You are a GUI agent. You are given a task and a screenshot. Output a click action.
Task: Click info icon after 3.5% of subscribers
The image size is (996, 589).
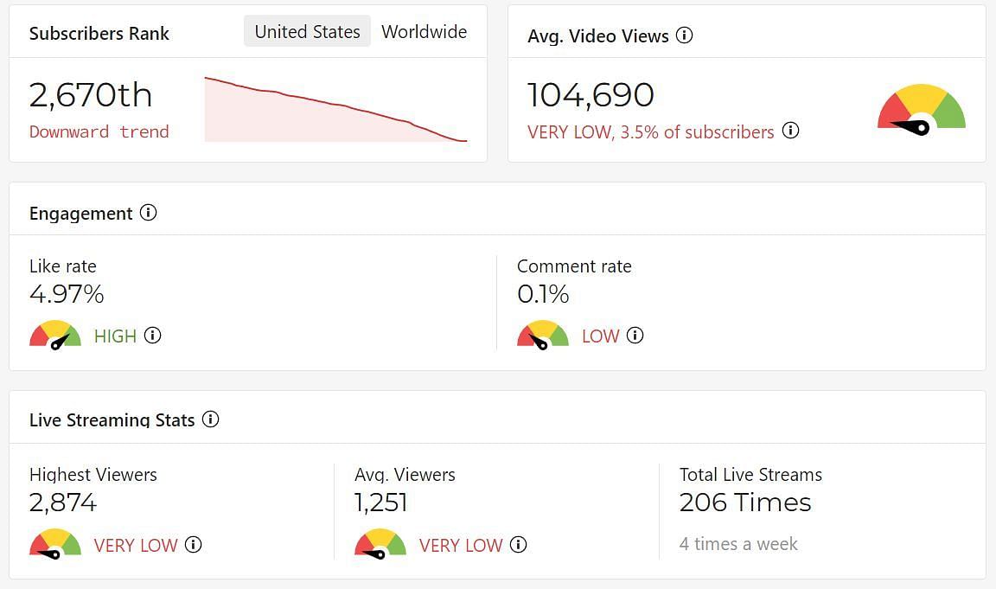click(790, 131)
